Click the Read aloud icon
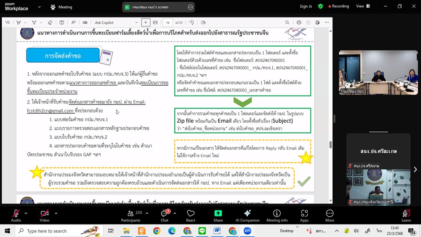Image resolution: width=421 pixels, height=237 pixels. [73, 22]
